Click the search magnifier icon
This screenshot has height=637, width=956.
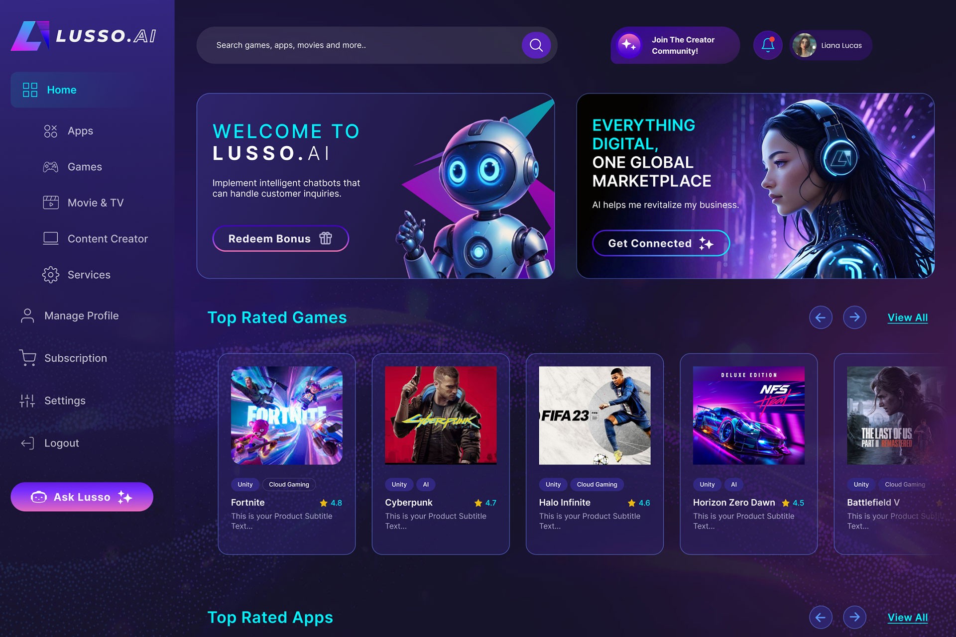[536, 45]
